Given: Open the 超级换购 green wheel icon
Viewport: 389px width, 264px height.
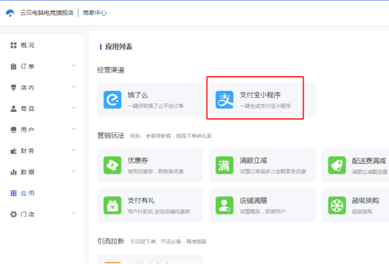Looking at the screenshot, I should [337, 206].
